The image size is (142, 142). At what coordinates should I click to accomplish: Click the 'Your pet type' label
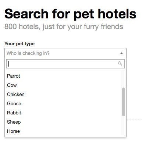pyautogui.click(x=19, y=44)
